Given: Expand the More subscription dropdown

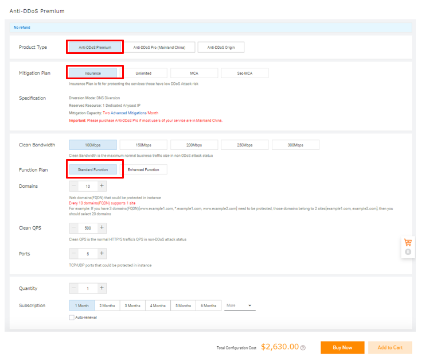Looking at the screenshot, I should click(x=240, y=305).
